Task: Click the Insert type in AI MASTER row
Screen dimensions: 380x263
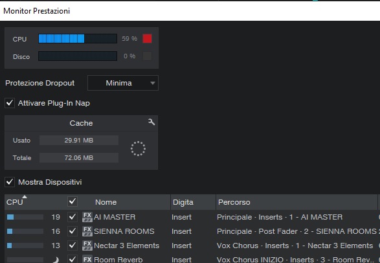Action: pos(181,217)
